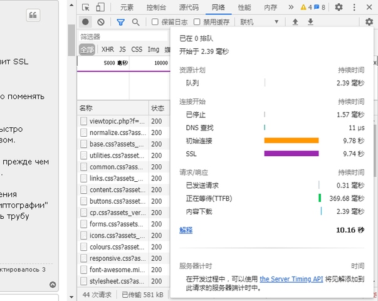
Task: Switch to the 控制台 tab
Action: 156,8
